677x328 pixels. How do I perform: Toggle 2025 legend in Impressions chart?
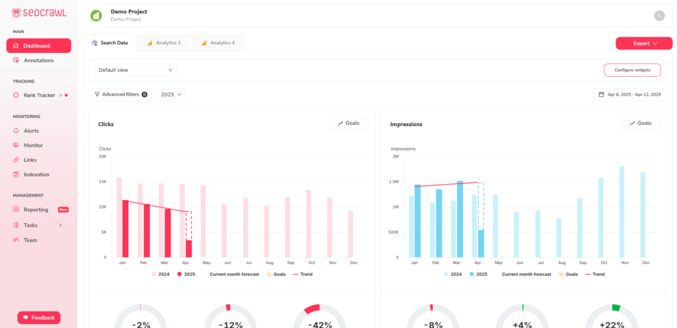pos(478,274)
